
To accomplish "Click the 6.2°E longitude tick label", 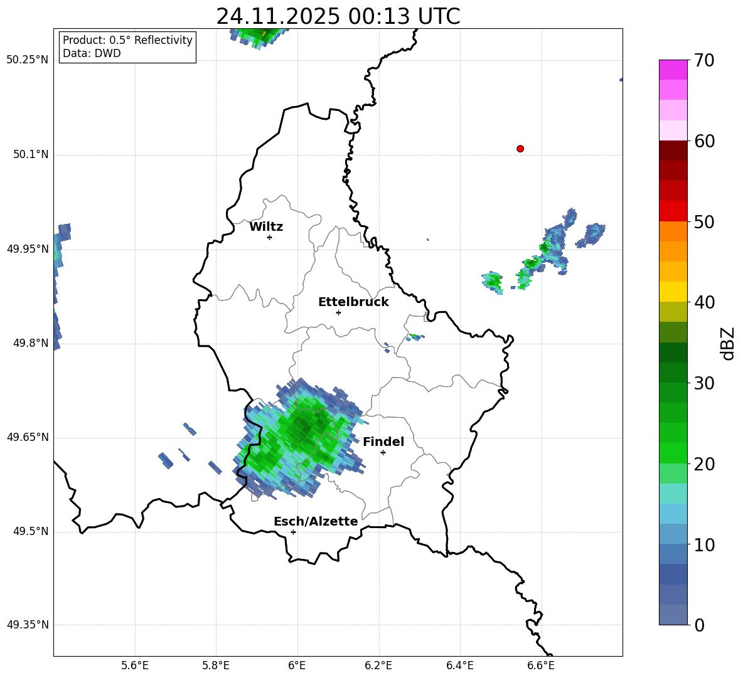I will (x=378, y=665).
